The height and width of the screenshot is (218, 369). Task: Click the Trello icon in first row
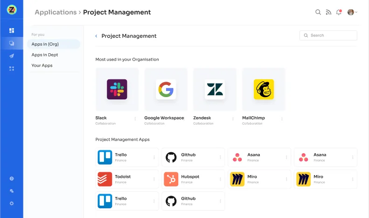coord(104,157)
